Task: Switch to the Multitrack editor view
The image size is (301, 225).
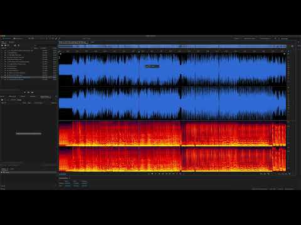Action: pyautogui.click(x=18, y=39)
